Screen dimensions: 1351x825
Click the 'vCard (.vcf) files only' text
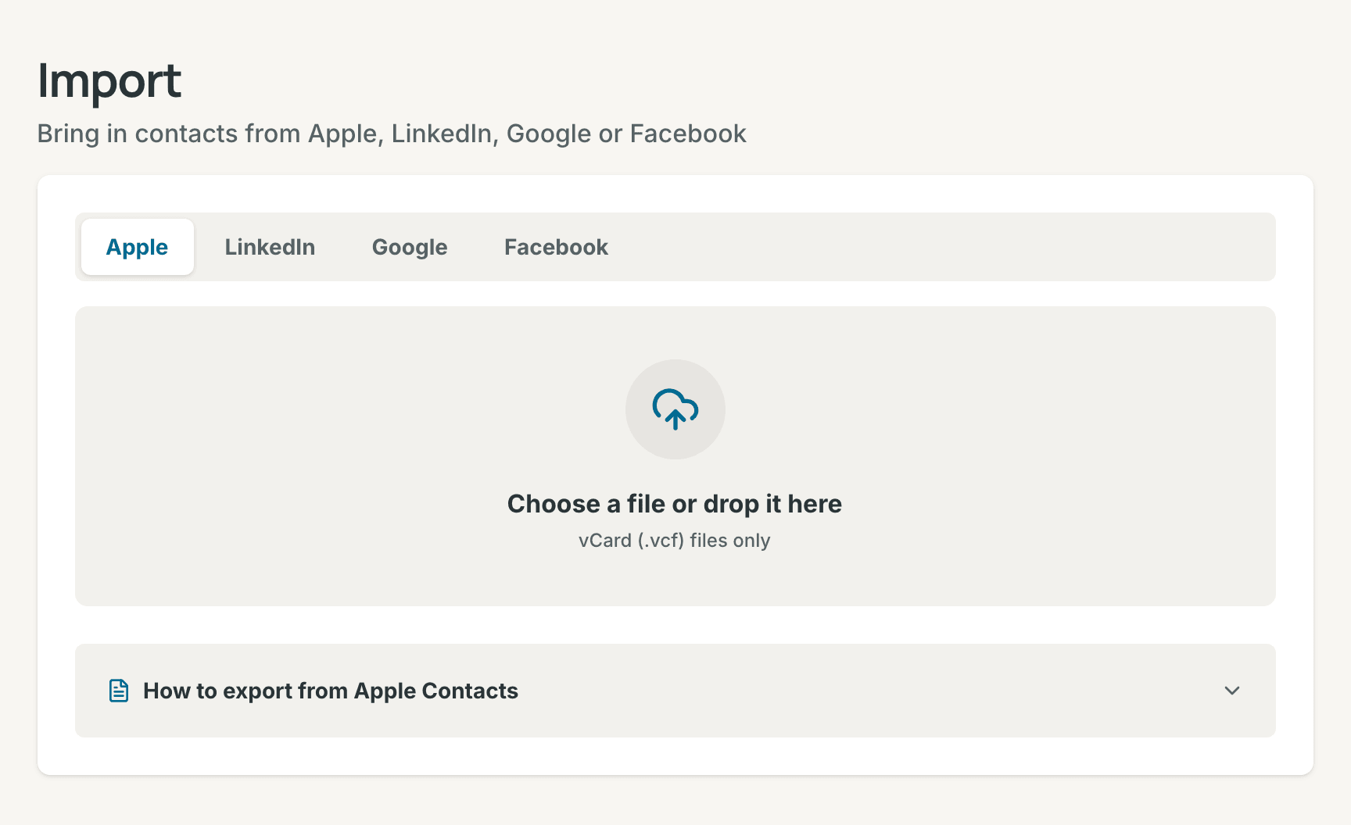(675, 541)
